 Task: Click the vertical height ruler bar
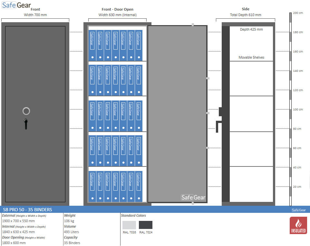[290, 109]
